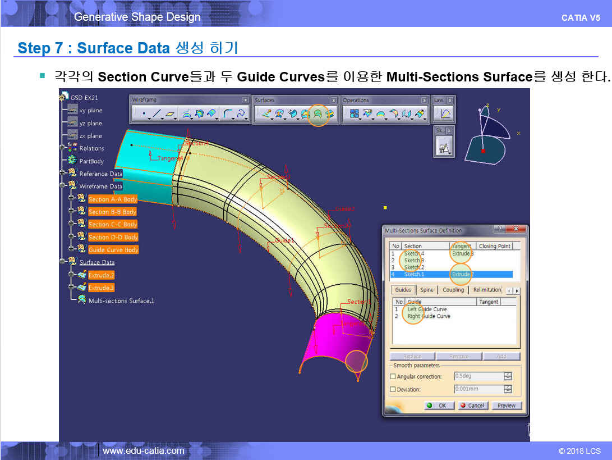This screenshot has width=612, height=460.
Task: Enable the Angular correction checkbox
Action: pyautogui.click(x=393, y=376)
